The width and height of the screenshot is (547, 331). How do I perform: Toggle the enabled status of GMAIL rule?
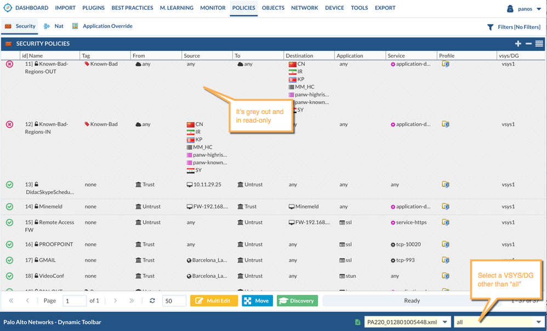pyautogui.click(x=9, y=260)
